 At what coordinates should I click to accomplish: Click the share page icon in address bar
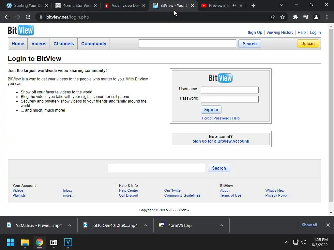point(272,17)
